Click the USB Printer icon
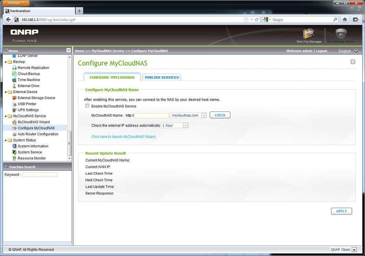The height and width of the screenshot is (256, 365). pos(15,104)
